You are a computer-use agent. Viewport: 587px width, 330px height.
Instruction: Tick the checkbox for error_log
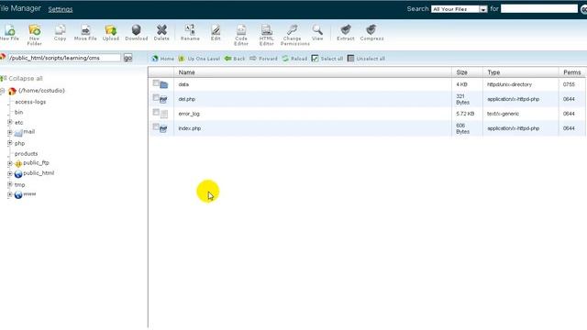(x=156, y=112)
